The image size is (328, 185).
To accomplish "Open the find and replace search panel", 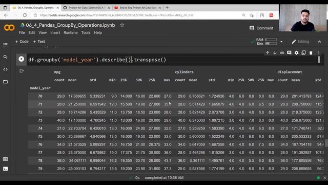I will pos(6,57).
